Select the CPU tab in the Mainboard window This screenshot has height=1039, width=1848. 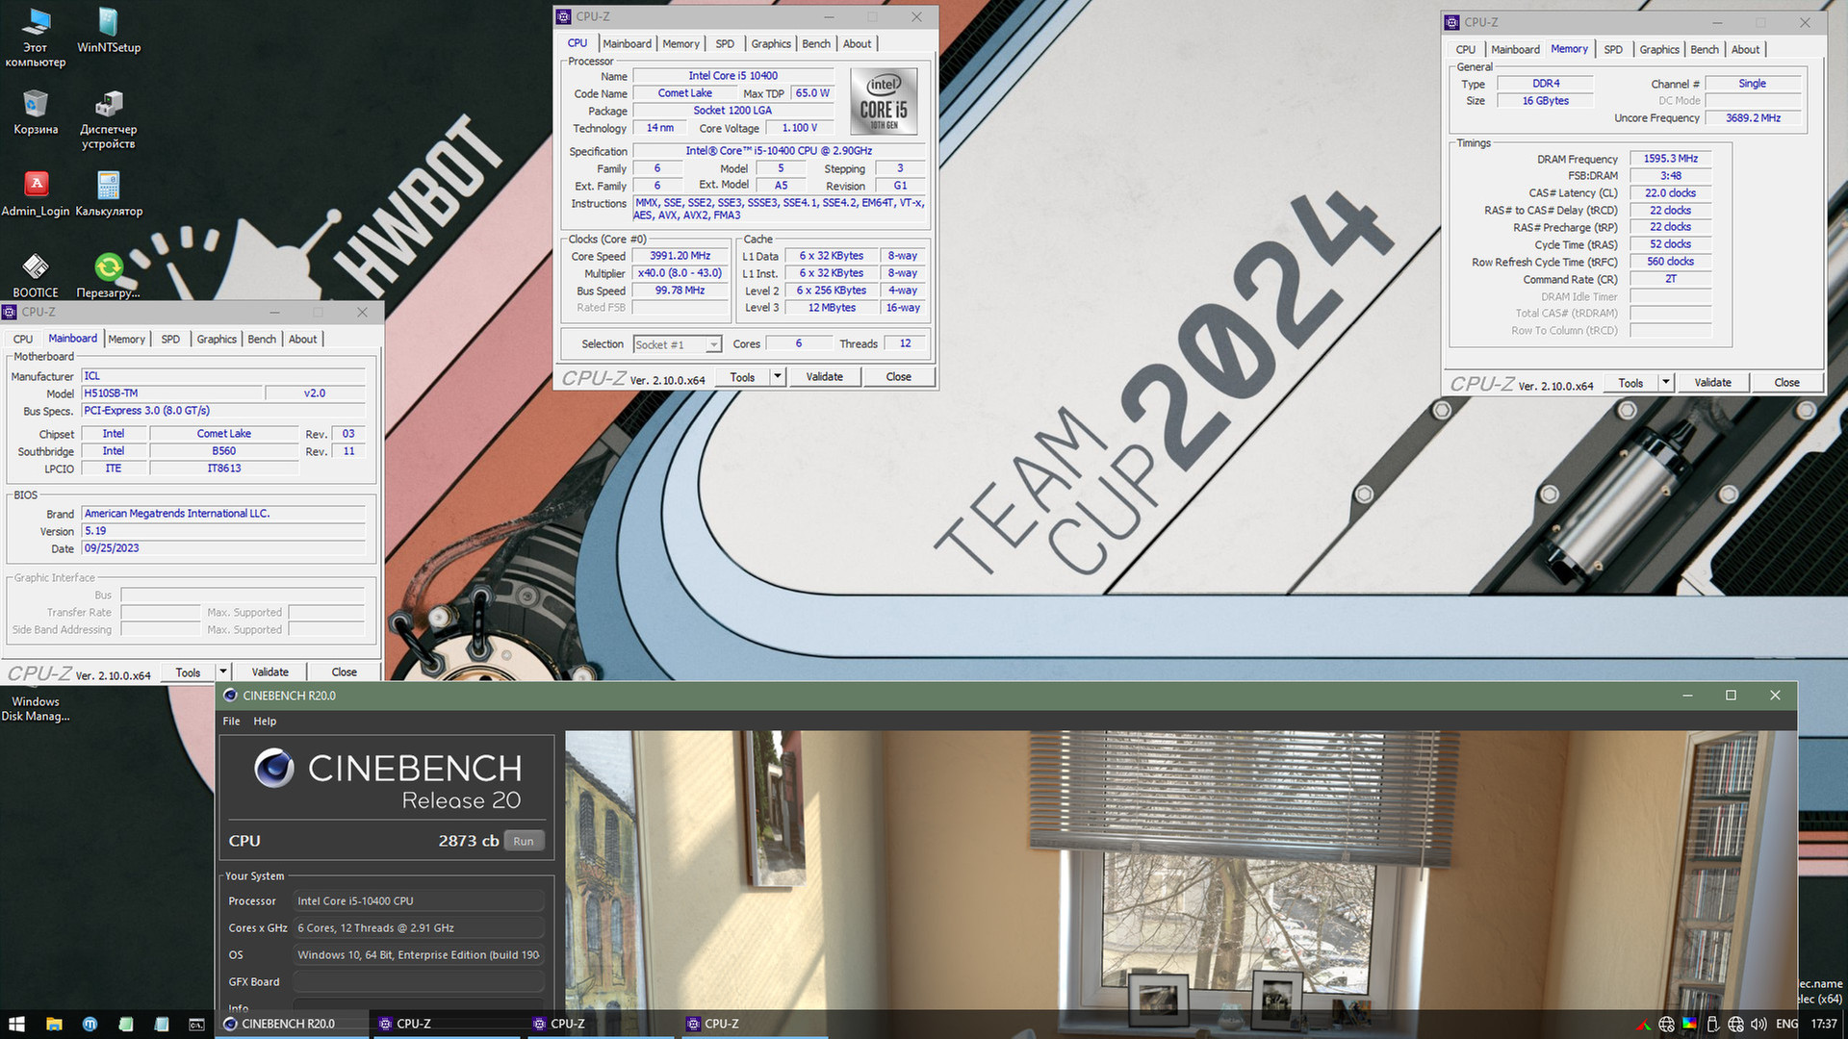23,340
